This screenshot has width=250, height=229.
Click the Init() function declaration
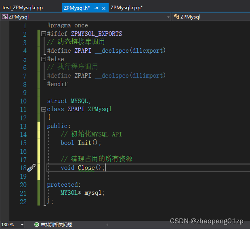pyautogui.click(x=81, y=143)
